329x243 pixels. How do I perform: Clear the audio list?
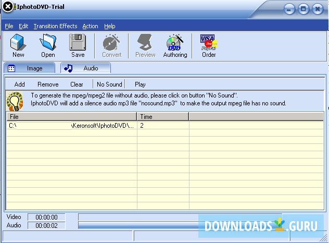(x=77, y=84)
